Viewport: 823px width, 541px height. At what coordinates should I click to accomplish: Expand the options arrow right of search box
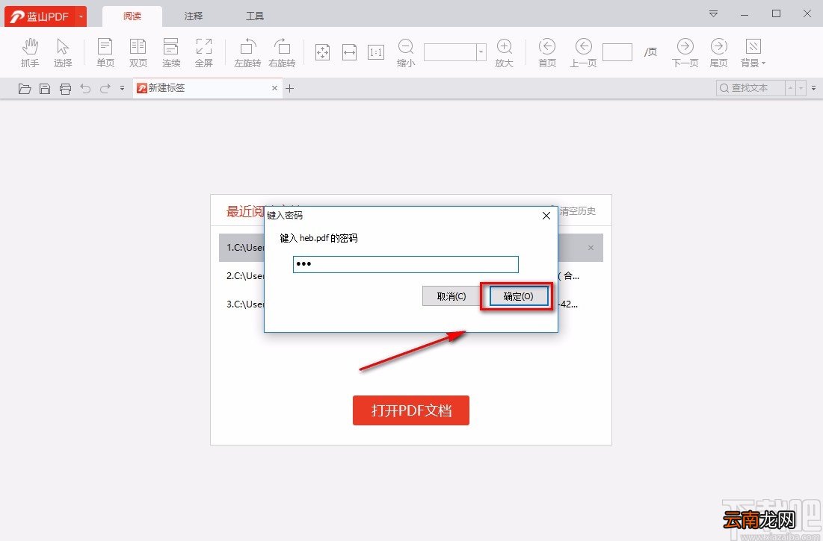[x=813, y=88]
